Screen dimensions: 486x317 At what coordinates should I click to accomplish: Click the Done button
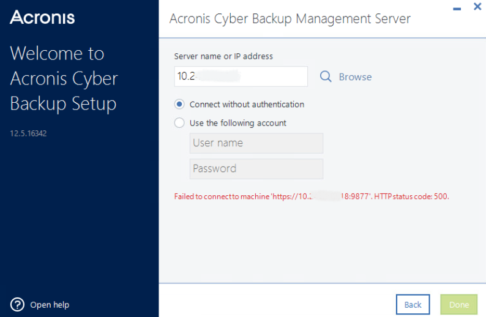pos(458,304)
